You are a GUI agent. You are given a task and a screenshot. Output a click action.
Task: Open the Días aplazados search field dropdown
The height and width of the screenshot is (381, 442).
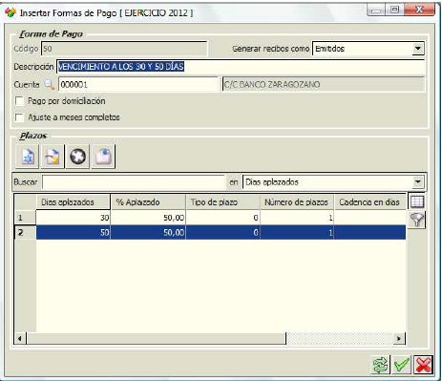pyautogui.click(x=418, y=182)
